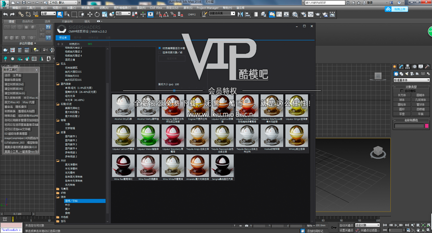Click the Align tool icon
Viewport: 432px width, 233px height.
tap(247, 14)
